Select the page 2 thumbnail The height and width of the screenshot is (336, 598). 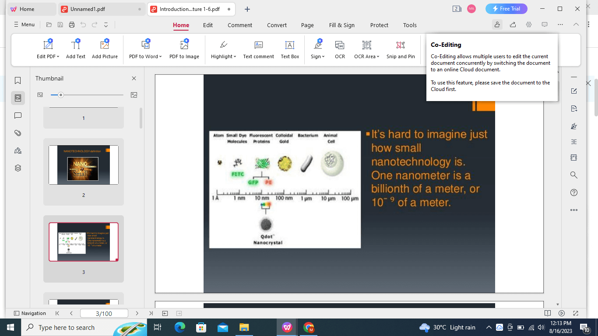(84, 165)
